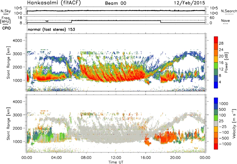Click the blue top of the velocity colorbar
This screenshot has width=237, height=164.
(x=216, y=101)
